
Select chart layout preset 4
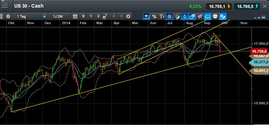tap(114, 17)
